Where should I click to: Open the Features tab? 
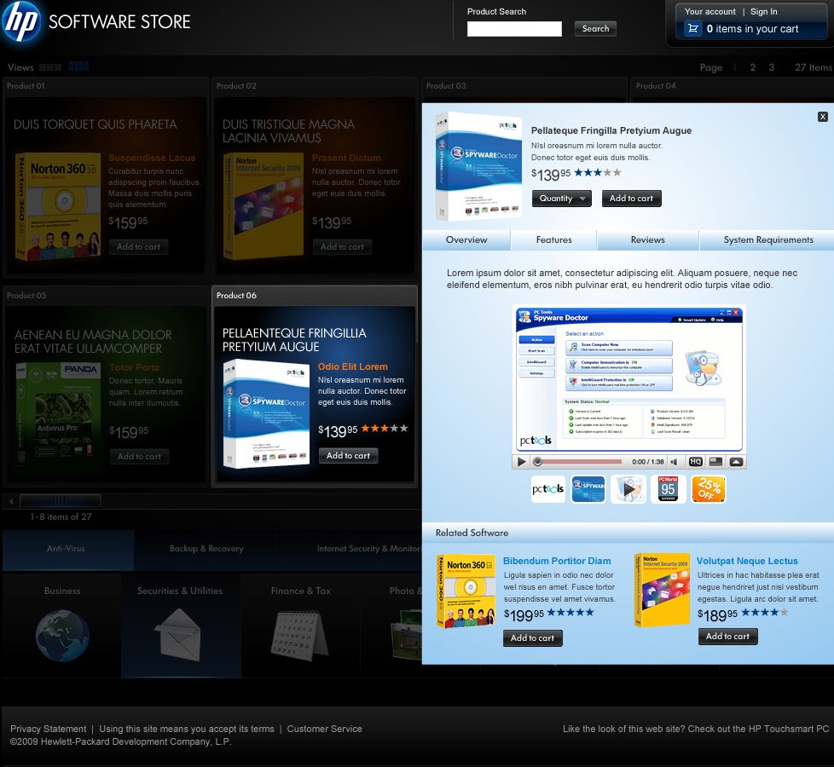pyautogui.click(x=553, y=239)
